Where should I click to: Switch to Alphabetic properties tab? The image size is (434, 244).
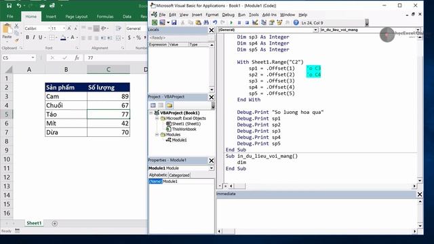tap(158, 175)
